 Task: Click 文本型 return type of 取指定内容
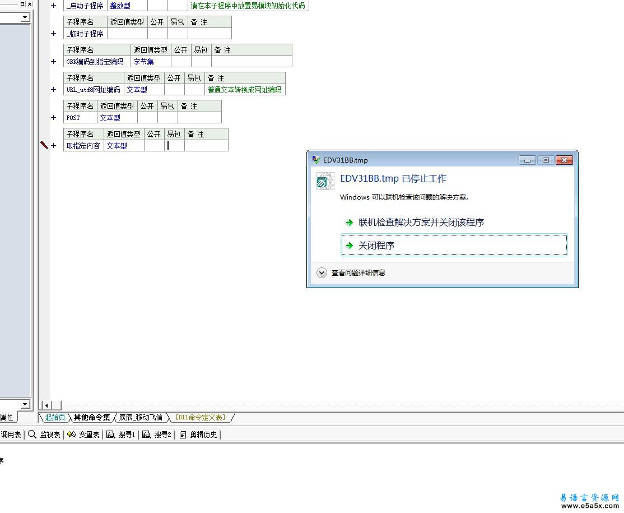coord(124,146)
